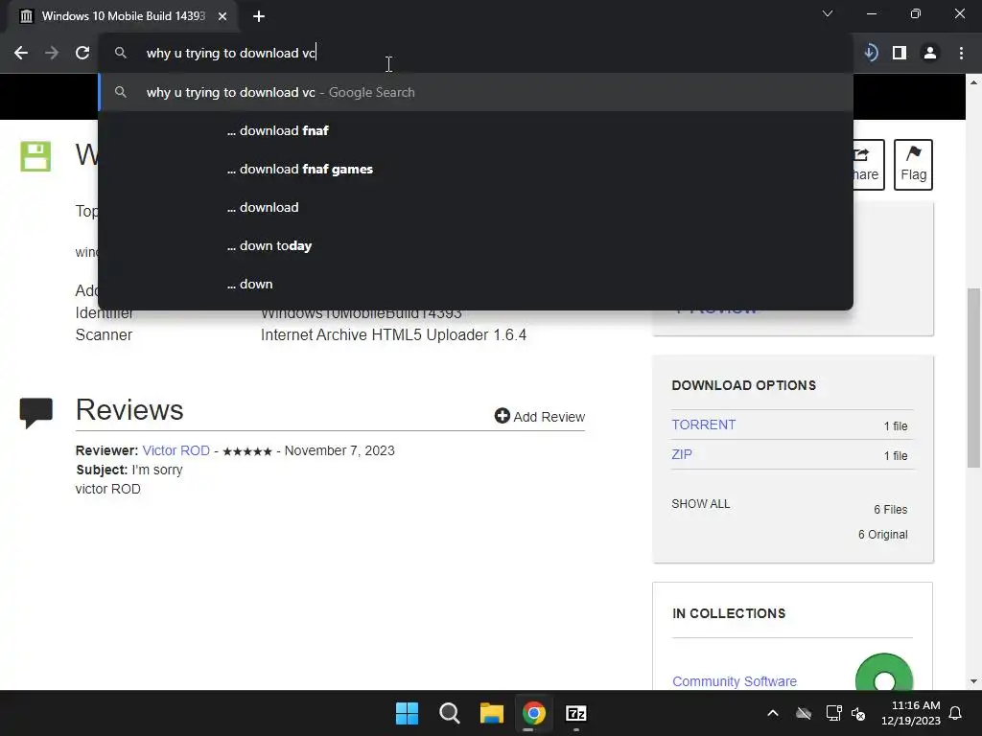Open the muted volume tray icon

[x=858, y=713]
